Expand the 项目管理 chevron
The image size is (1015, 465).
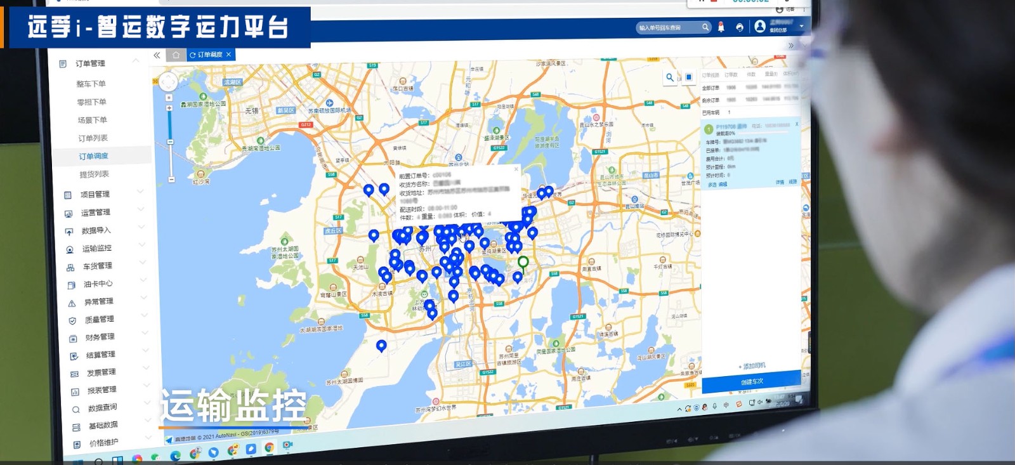pyautogui.click(x=140, y=192)
